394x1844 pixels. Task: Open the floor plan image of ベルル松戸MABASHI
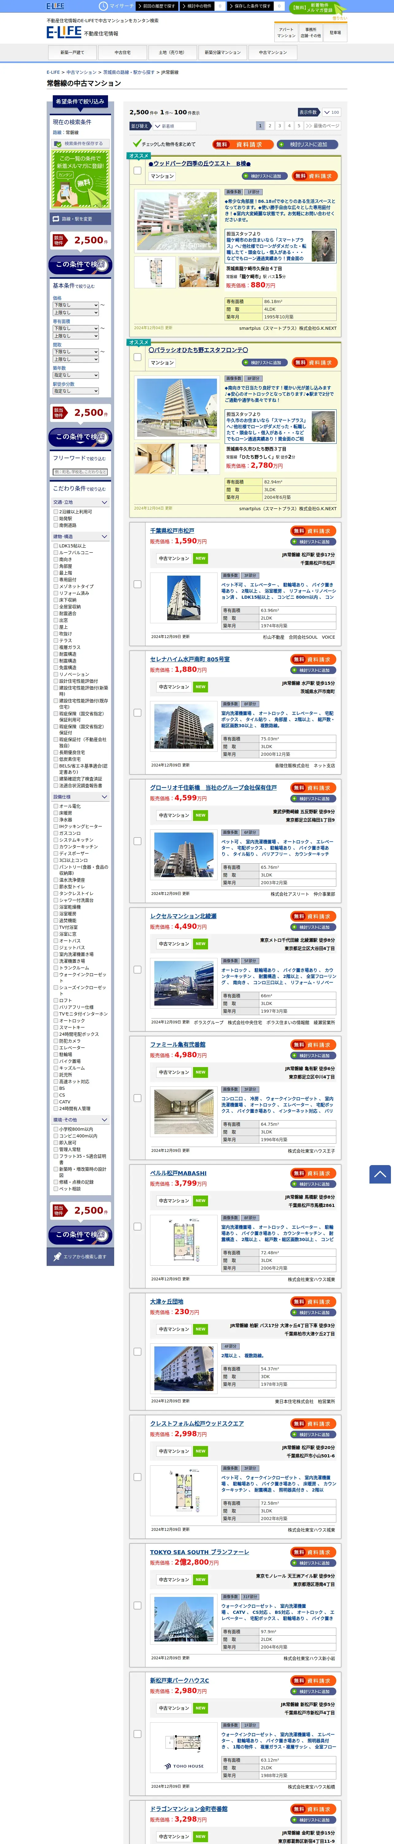click(184, 1240)
